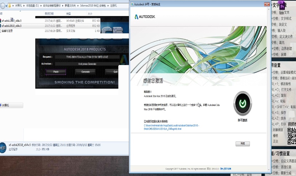
Task: Select the WinRAR archive xf-adsk x64v3 file icon
Action: pos(1,21)
